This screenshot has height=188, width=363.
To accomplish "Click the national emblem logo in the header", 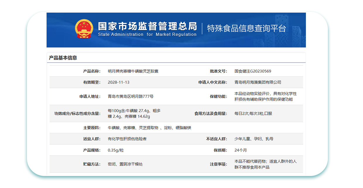I will tap(84, 29).
